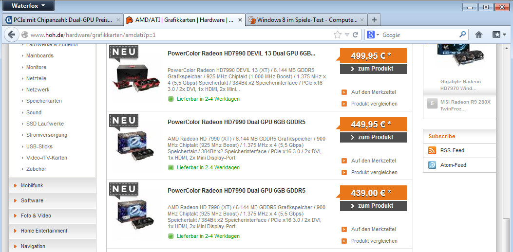Open the Waterfox application menu
513x252 pixels.
click(x=28, y=5)
